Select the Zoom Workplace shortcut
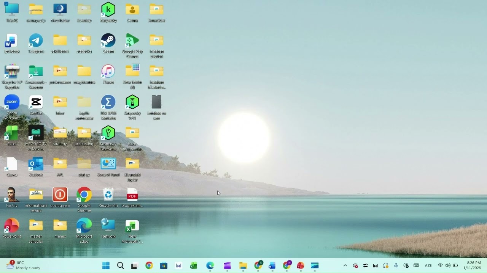 point(12,107)
